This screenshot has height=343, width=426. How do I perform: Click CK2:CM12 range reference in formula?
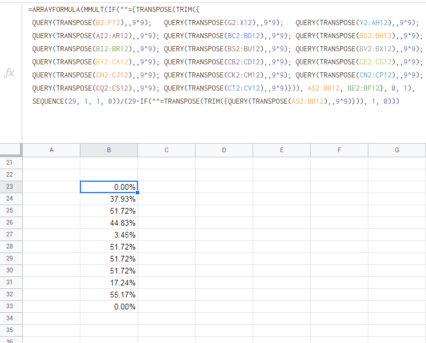[x=244, y=75]
